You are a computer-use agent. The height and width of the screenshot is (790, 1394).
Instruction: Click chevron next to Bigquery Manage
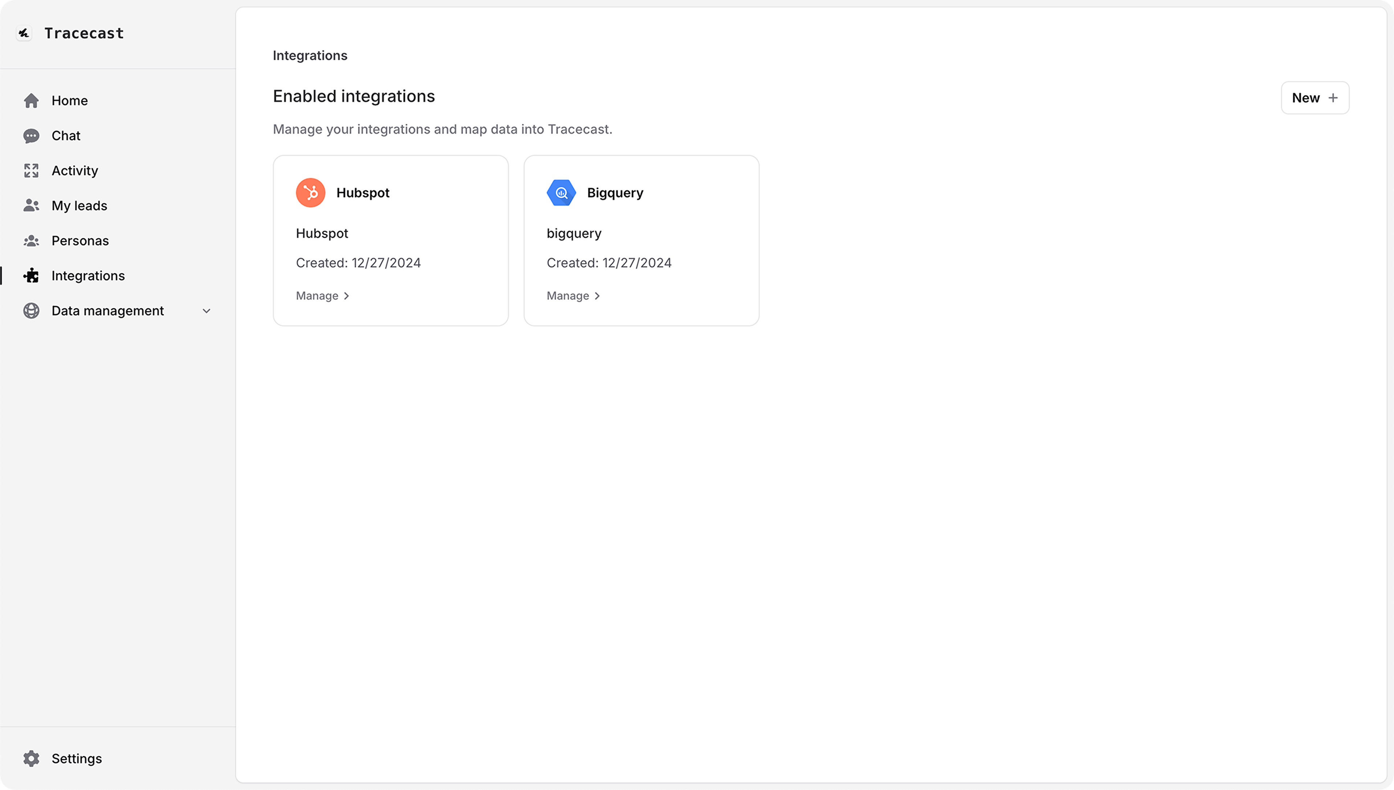pos(597,296)
